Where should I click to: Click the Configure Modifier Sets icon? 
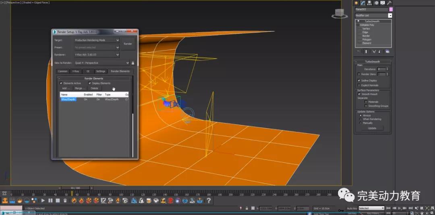point(387,51)
